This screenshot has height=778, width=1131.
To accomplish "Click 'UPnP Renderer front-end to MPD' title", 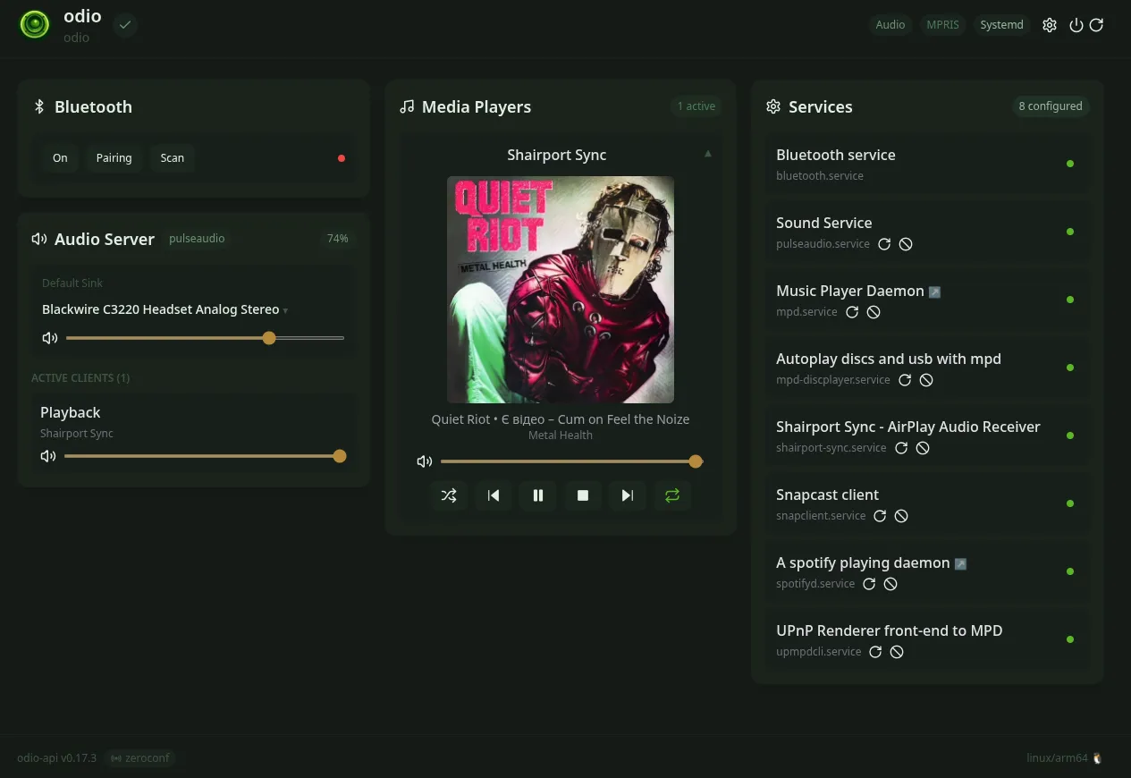I will pos(889,630).
